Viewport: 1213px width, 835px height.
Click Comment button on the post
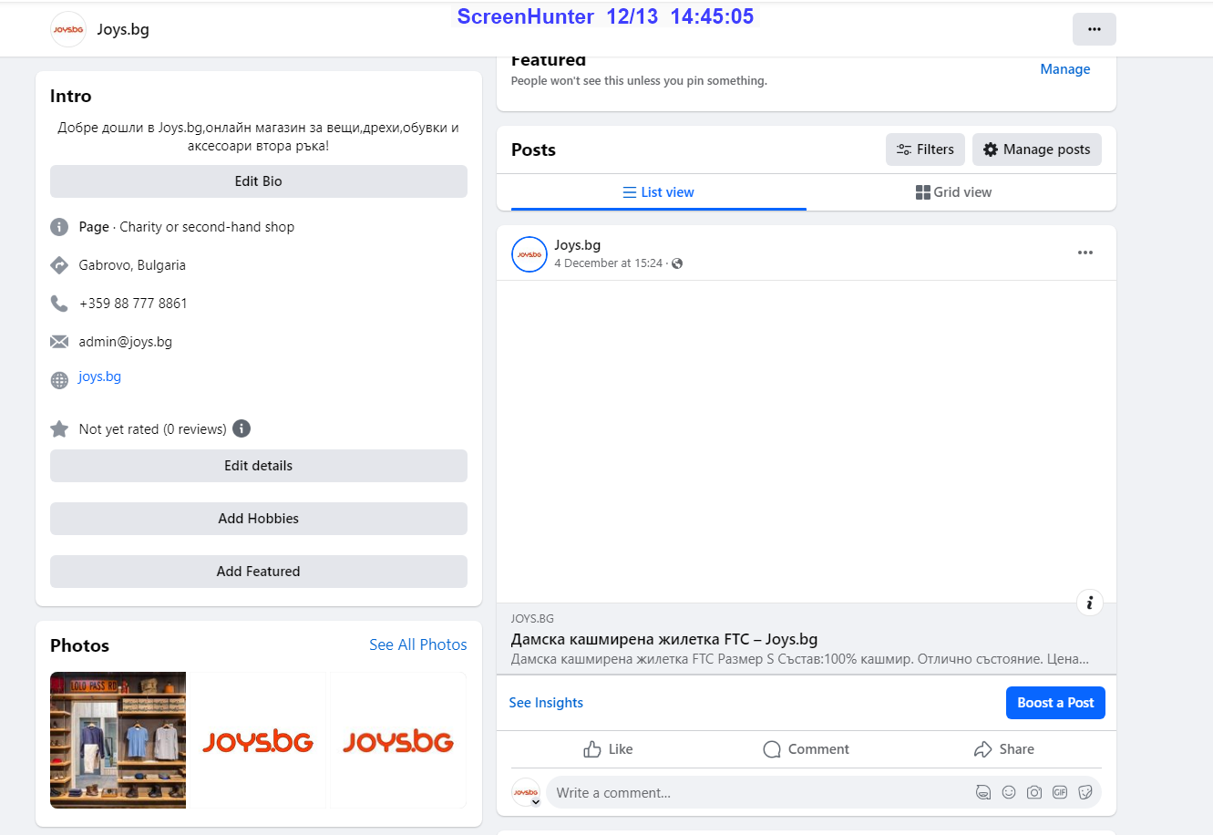point(807,749)
